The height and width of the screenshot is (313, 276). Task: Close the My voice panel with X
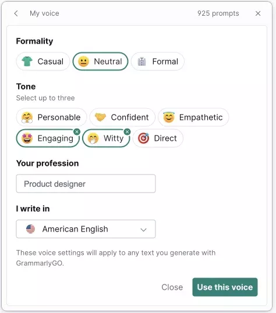pyautogui.click(x=258, y=13)
